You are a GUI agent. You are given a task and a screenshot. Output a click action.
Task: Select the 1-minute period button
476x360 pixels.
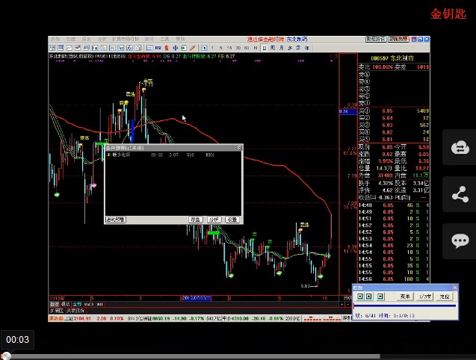212,48
